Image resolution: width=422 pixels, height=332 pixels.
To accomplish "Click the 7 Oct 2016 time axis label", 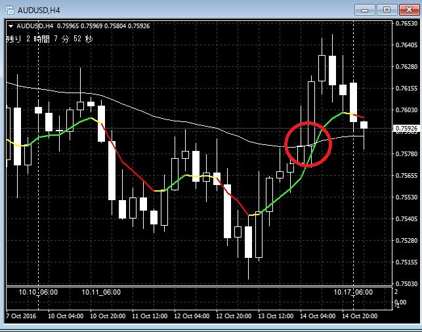I will [21, 316].
